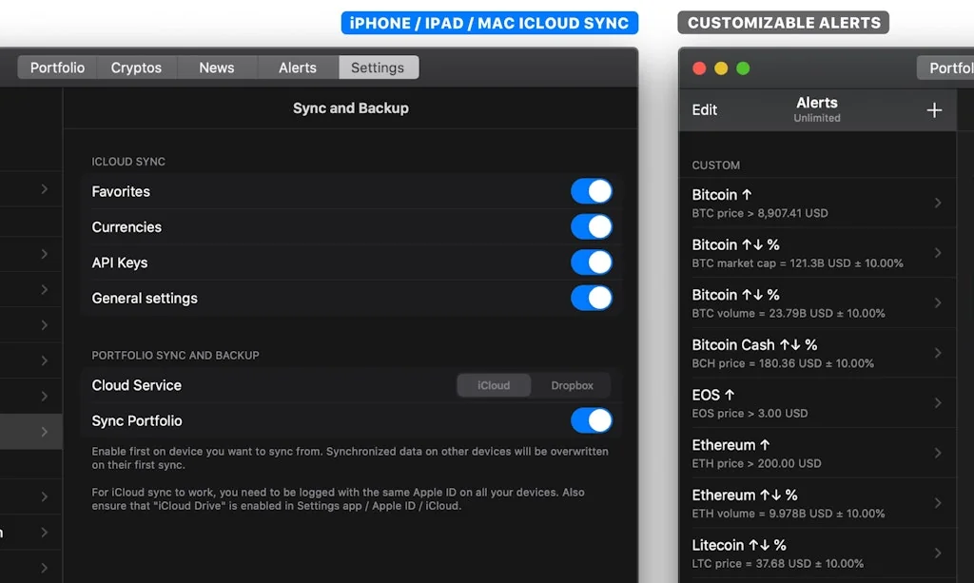The image size is (974, 583).
Task: Disable Currencies sync
Action: click(x=592, y=226)
